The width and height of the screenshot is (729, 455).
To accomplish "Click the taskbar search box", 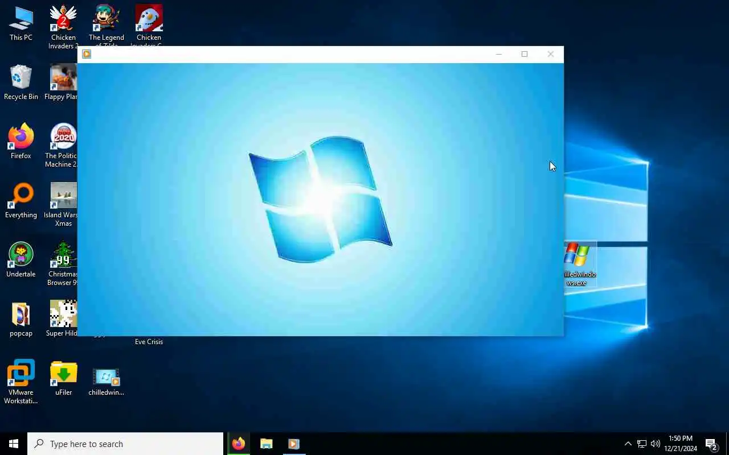I will [125, 444].
